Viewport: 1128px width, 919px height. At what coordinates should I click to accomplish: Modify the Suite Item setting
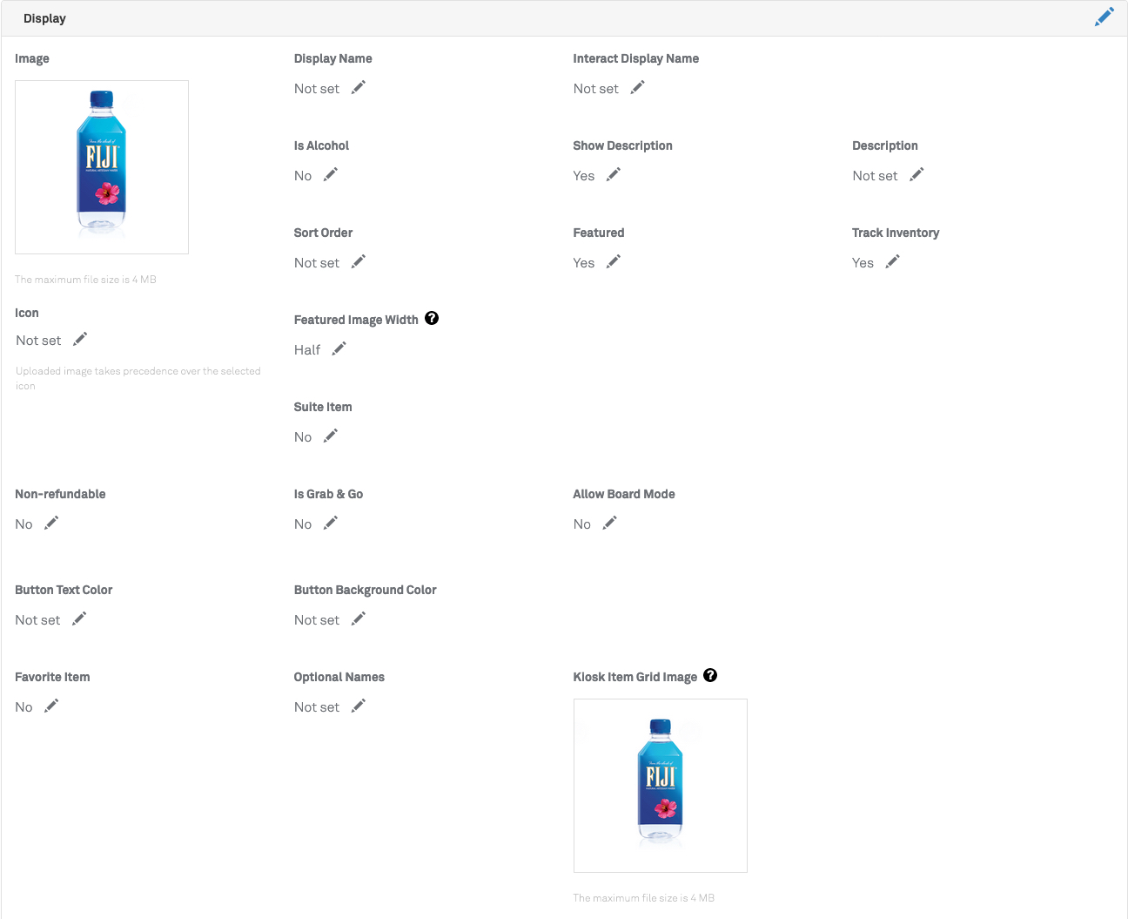pos(330,436)
